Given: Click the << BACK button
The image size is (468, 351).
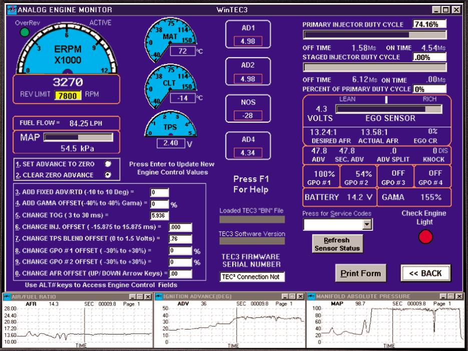Looking at the screenshot, I should tap(425, 273).
